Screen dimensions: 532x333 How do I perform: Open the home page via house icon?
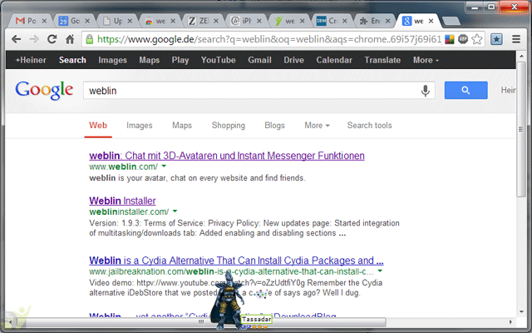70,39
